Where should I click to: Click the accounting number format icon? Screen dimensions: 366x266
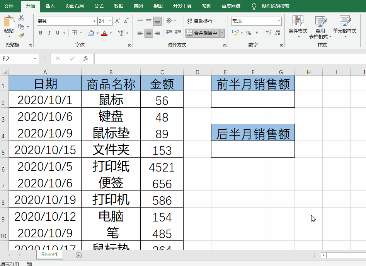pos(235,33)
